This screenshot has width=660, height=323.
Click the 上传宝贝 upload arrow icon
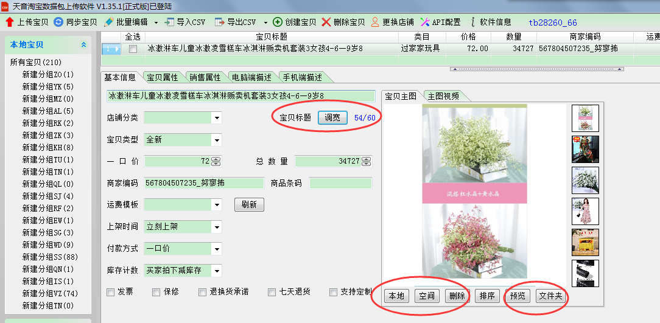[x=9, y=23]
